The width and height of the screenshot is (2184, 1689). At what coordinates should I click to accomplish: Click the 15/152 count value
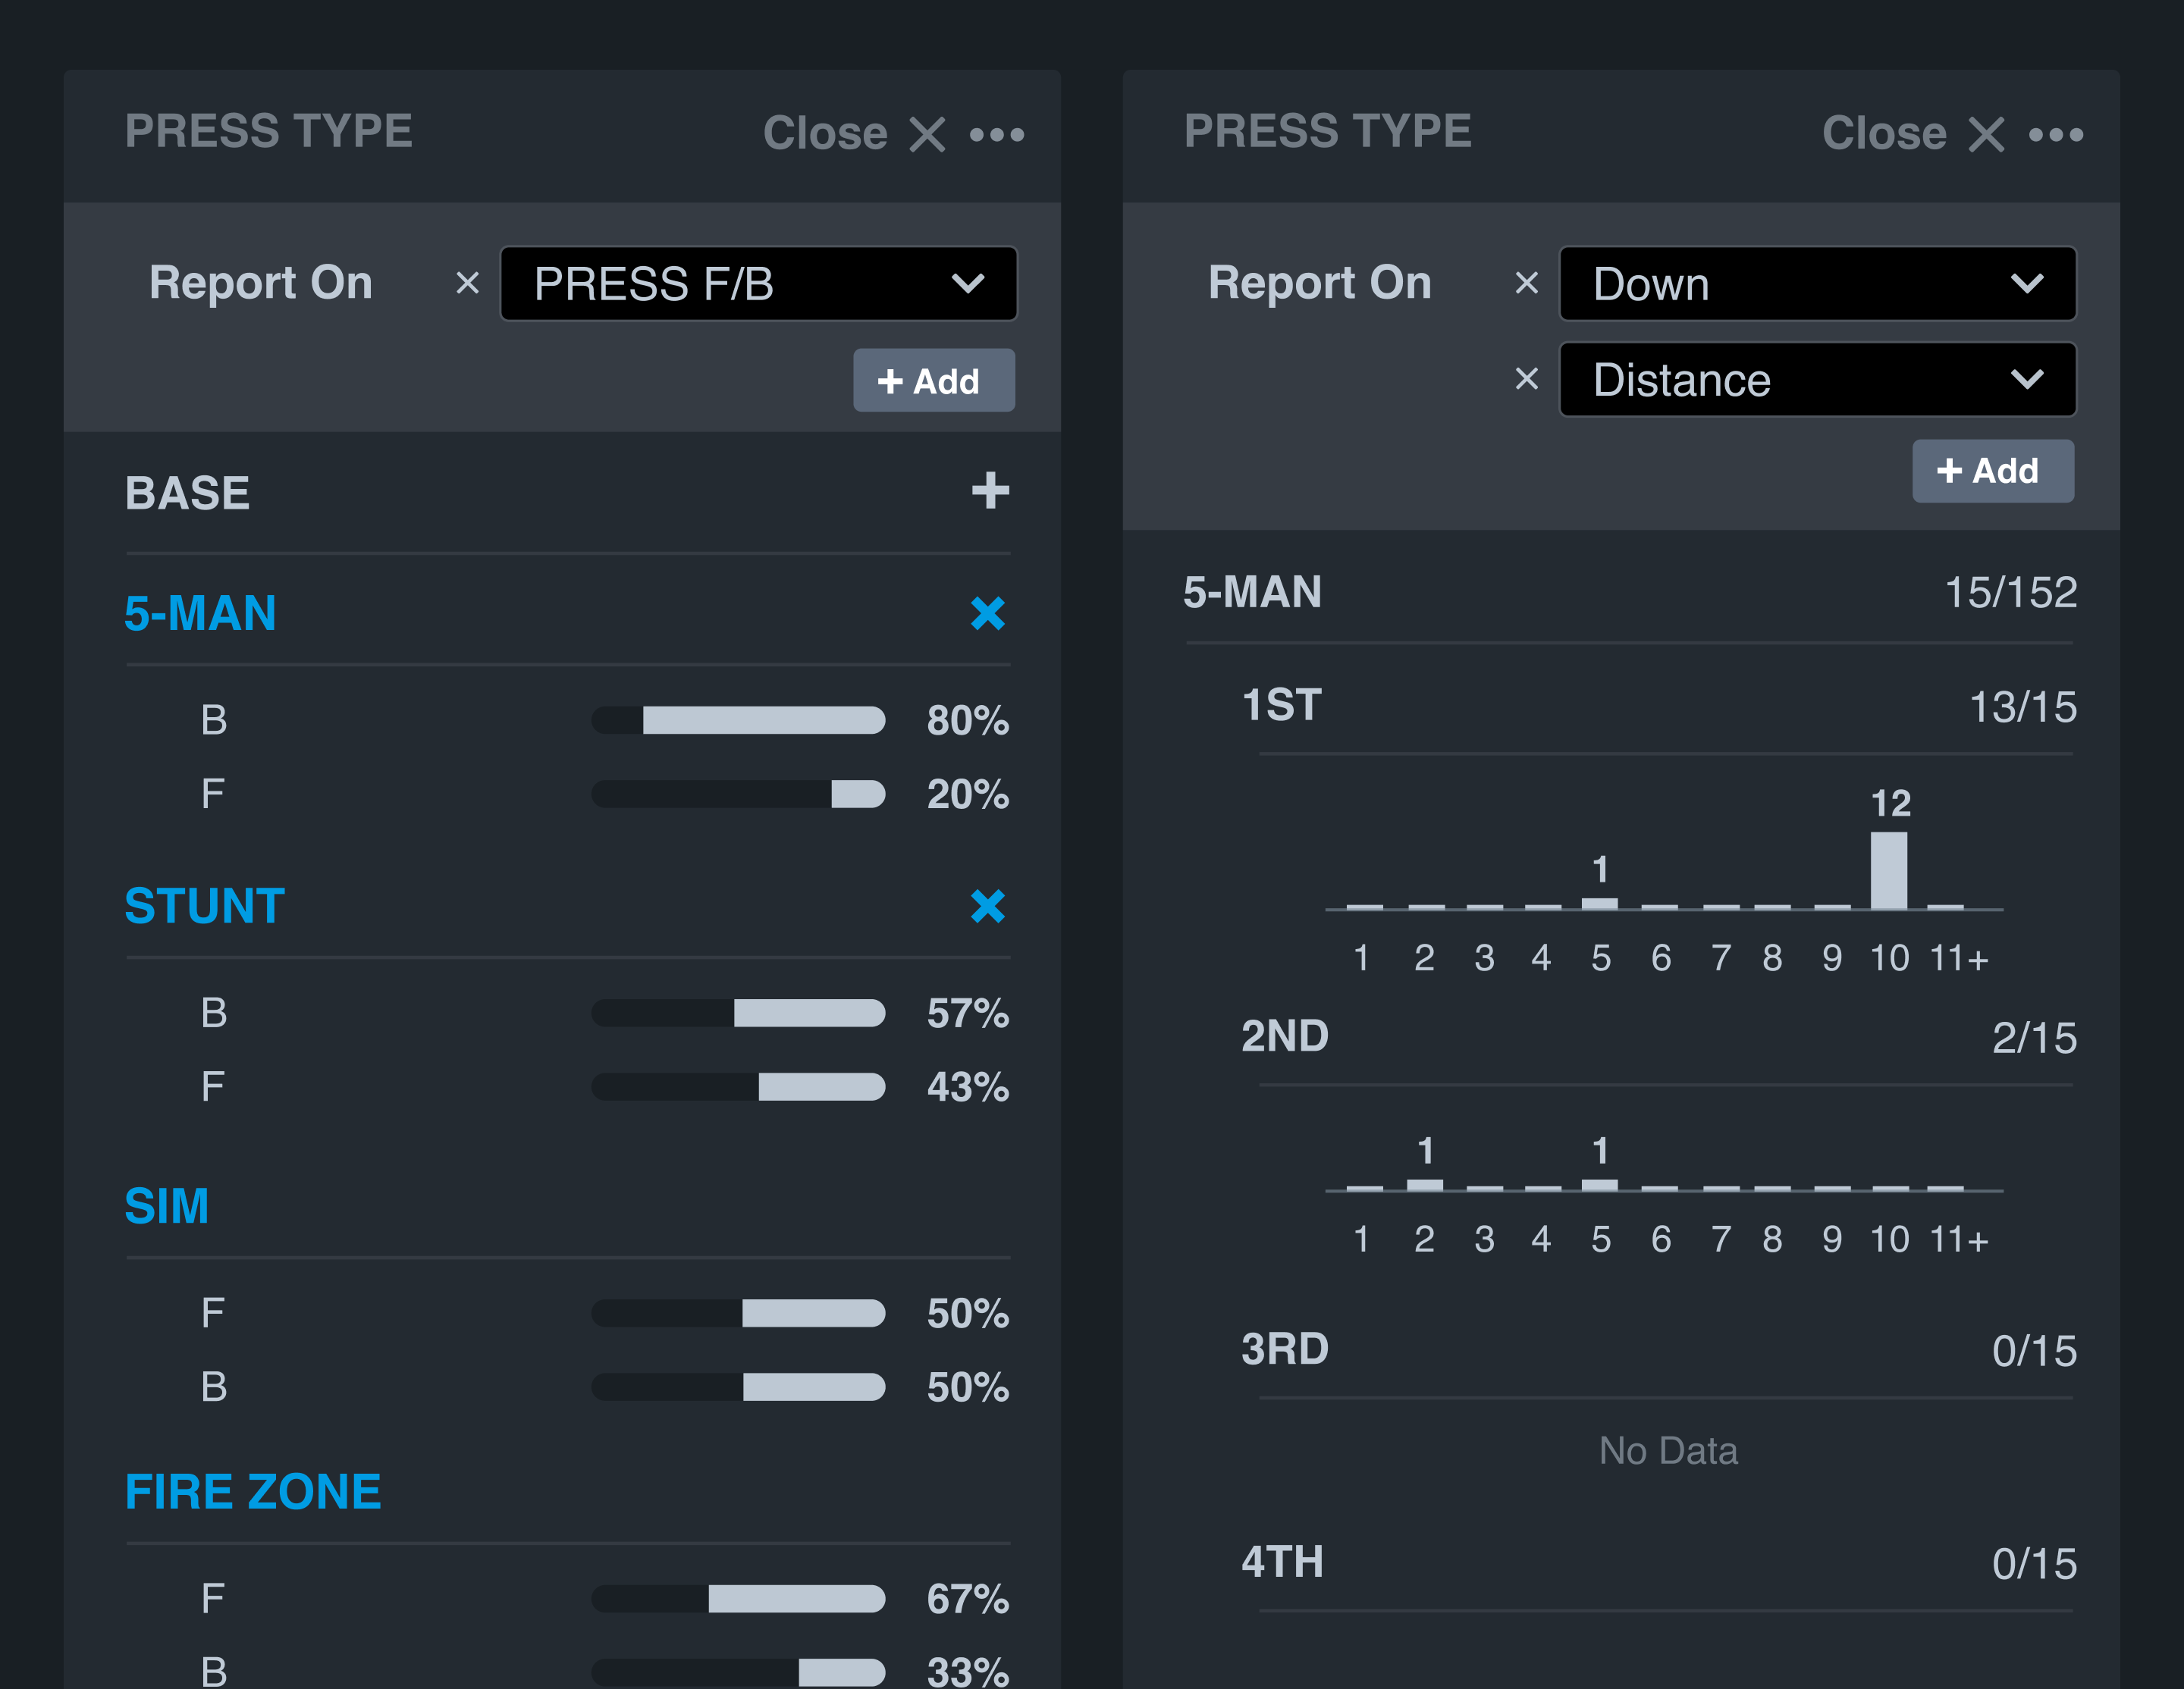point(2011,593)
